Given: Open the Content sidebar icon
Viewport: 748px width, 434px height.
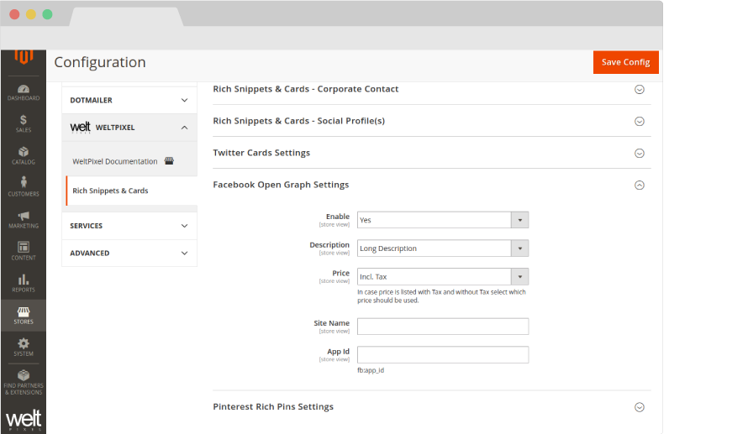Looking at the screenshot, I should coord(24,252).
